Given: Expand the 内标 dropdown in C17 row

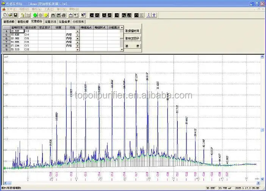Looking at the screenshot, I should 78,46.
